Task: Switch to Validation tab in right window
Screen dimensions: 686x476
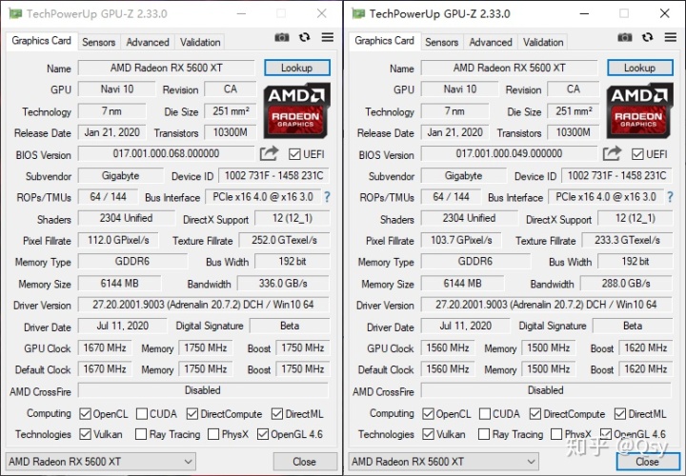Action: pyautogui.click(x=543, y=42)
